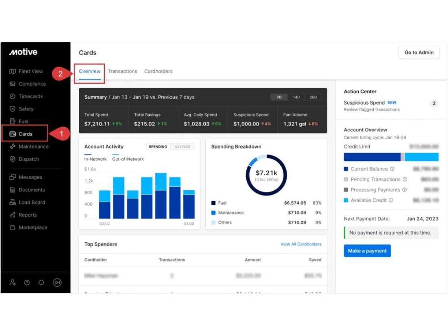Select SAVINGS in Account Activity
This screenshot has height=336, width=448.
[183, 147]
